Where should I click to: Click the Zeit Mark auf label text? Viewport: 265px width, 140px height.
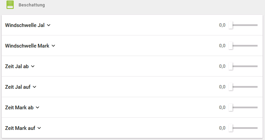20,128
